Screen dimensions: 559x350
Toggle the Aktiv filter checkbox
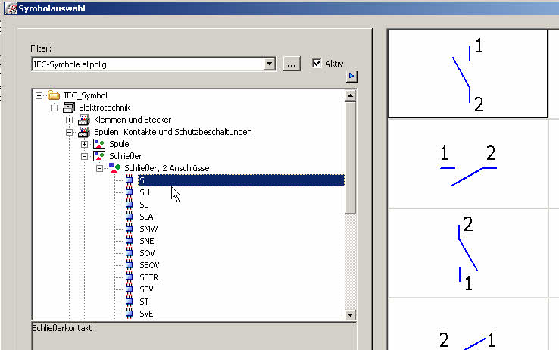317,64
